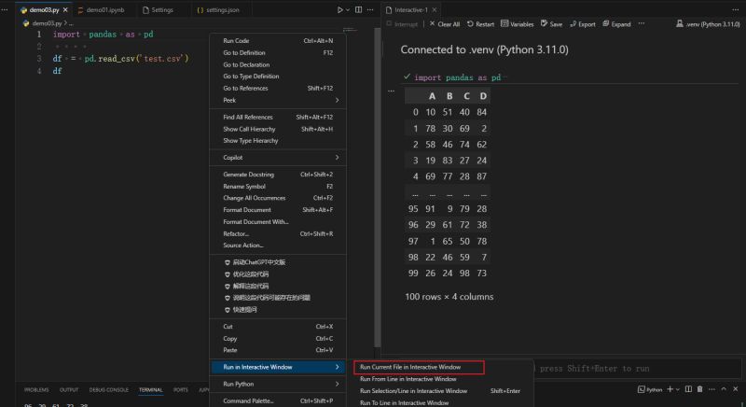
Task: Open the PROBLEMS panel tab
Action: pyautogui.click(x=36, y=390)
